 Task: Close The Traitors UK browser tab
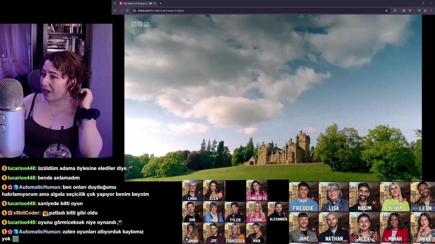point(155,3)
